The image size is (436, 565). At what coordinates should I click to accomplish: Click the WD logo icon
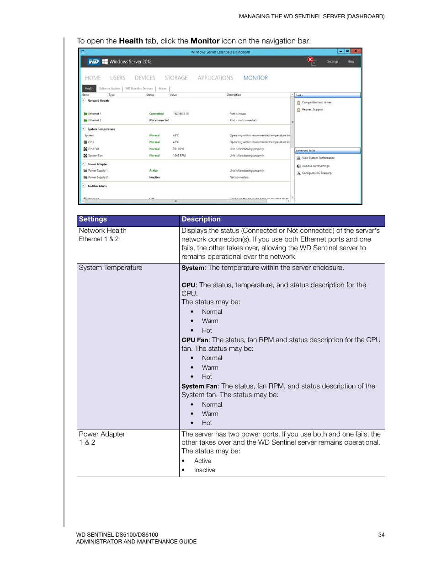(x=94, y=61)
